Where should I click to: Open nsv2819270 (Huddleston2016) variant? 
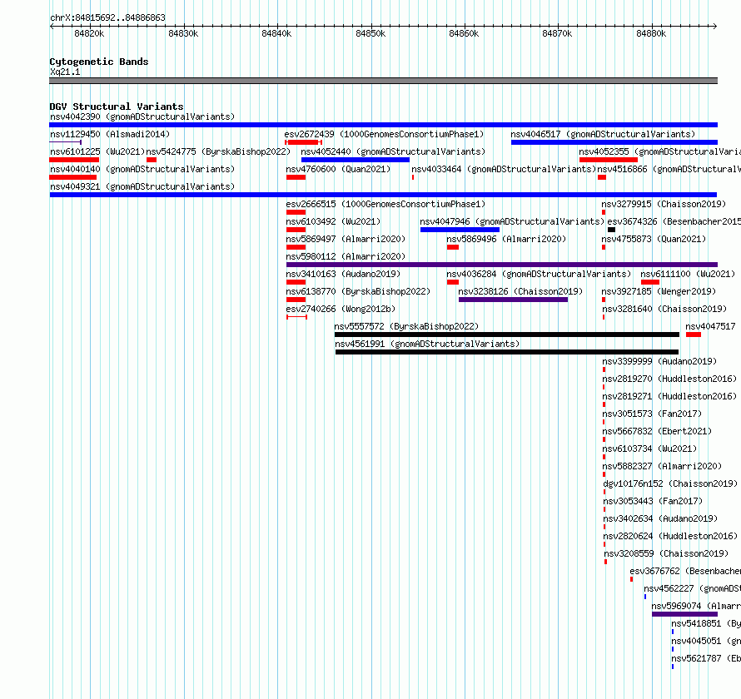(x=669, y=379)
